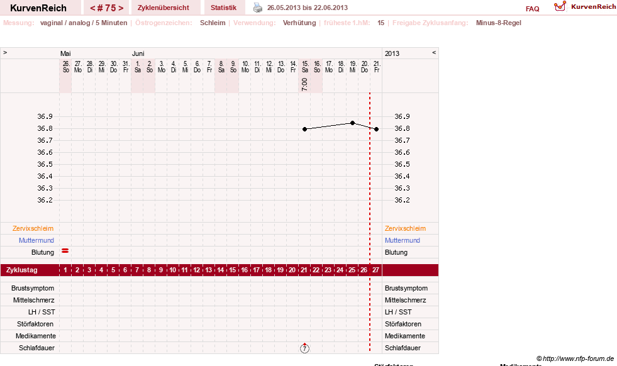Click the left Brustsymptom row label
Image resolution: width=617 pixels, height=366 pixels.
(x=33, y=288)
